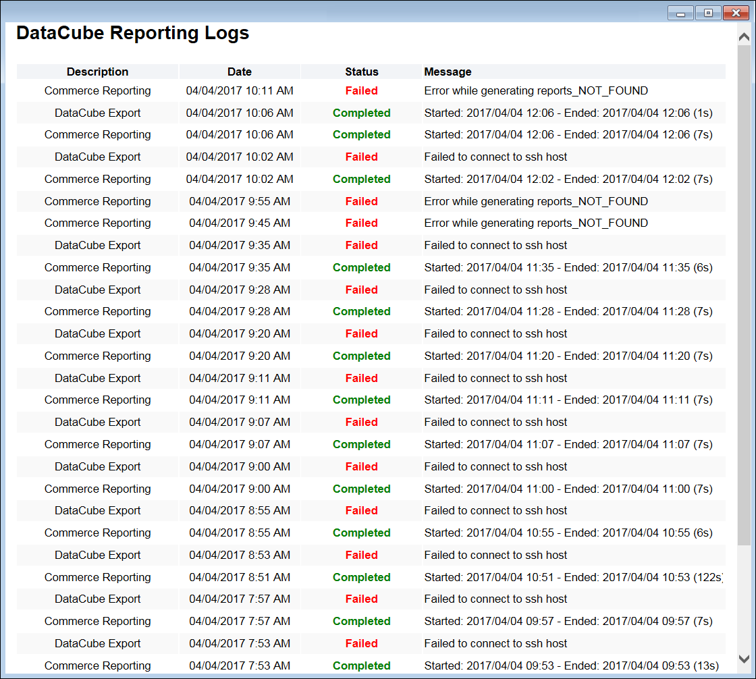Sort logs by the Date column
This screenshot has width=756, height=679.
239,72
